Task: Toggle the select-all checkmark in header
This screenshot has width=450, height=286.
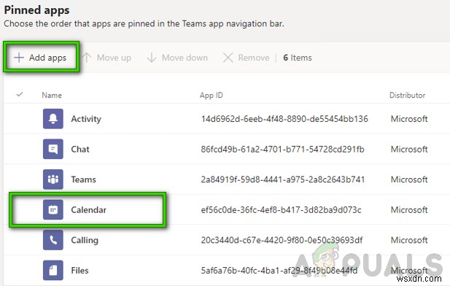Action: pos(20,94)
